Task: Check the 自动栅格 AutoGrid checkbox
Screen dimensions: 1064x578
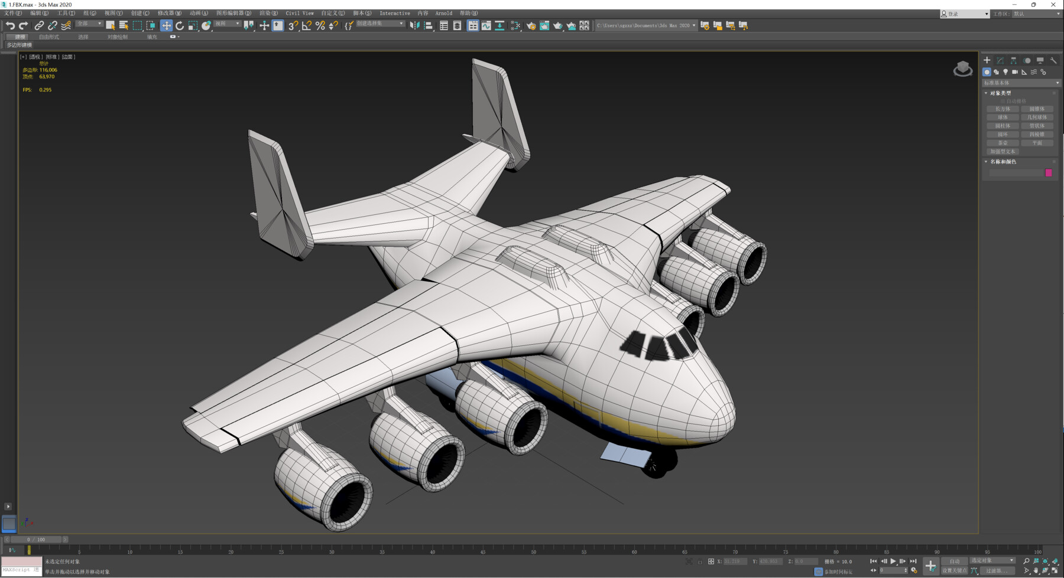Action: tap(1003, 101)
